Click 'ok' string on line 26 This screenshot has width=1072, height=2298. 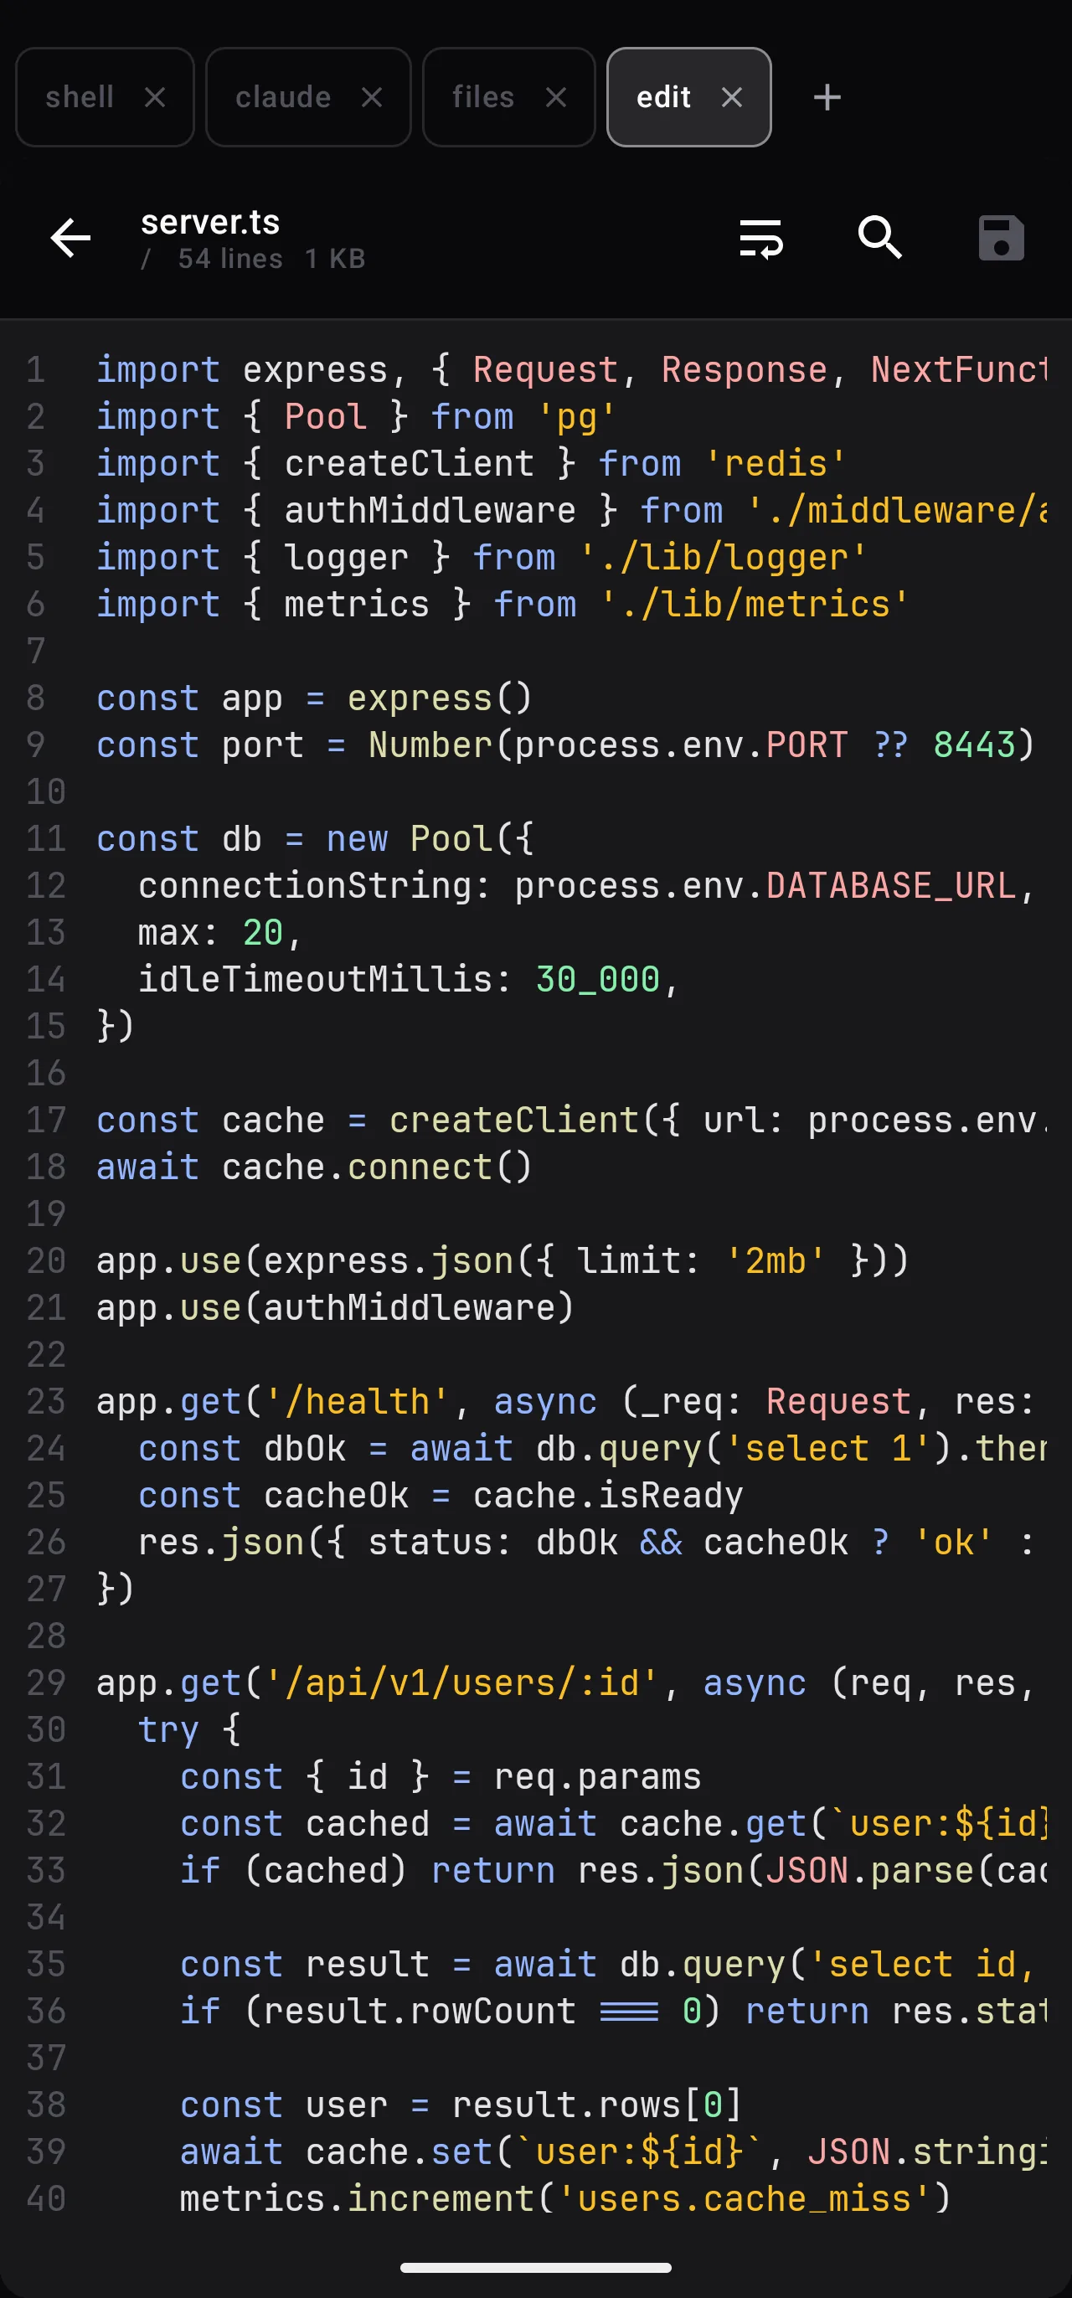tap(953, 1543)
